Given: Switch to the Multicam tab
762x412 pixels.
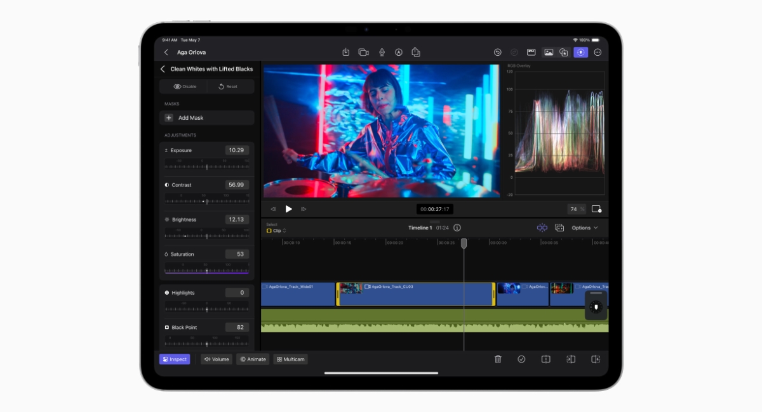Looking at the screenshot, I should [290, 359].
